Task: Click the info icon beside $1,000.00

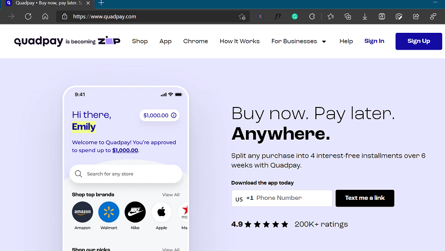Action: (174, 115)
